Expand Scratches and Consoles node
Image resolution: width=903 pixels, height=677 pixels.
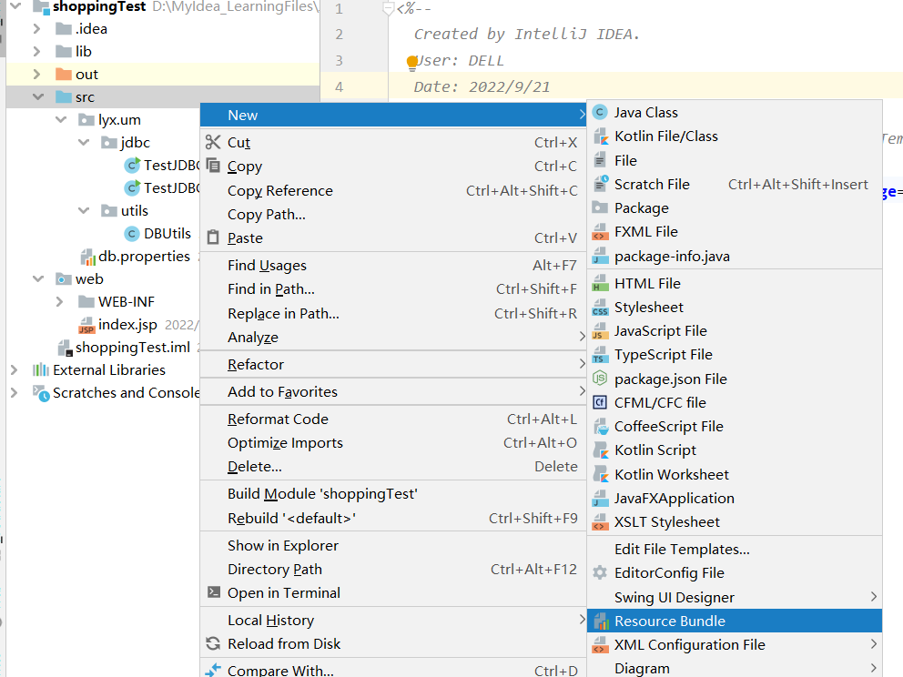point(14,392)
